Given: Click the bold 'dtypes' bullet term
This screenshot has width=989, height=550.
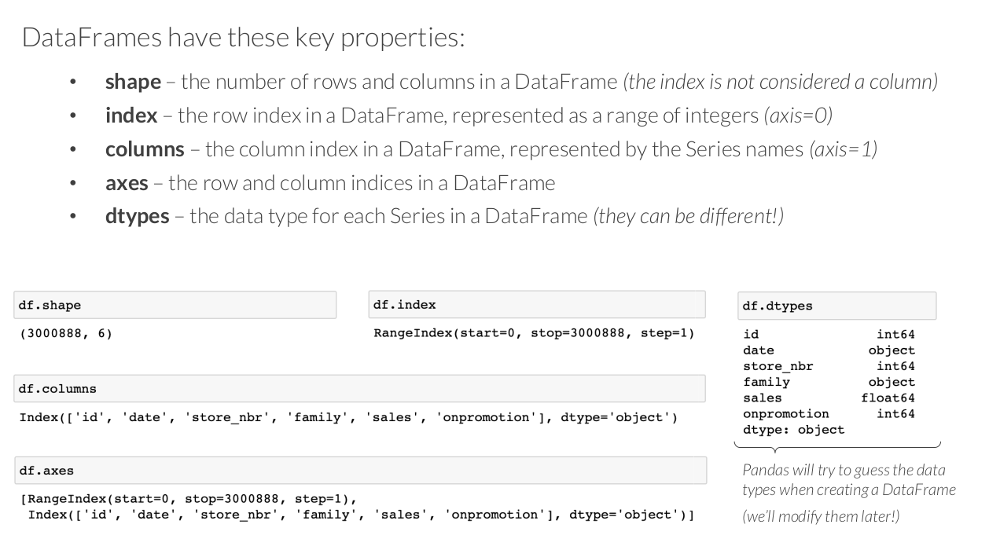Looking at the screenshot, I should tap(137, 216).
